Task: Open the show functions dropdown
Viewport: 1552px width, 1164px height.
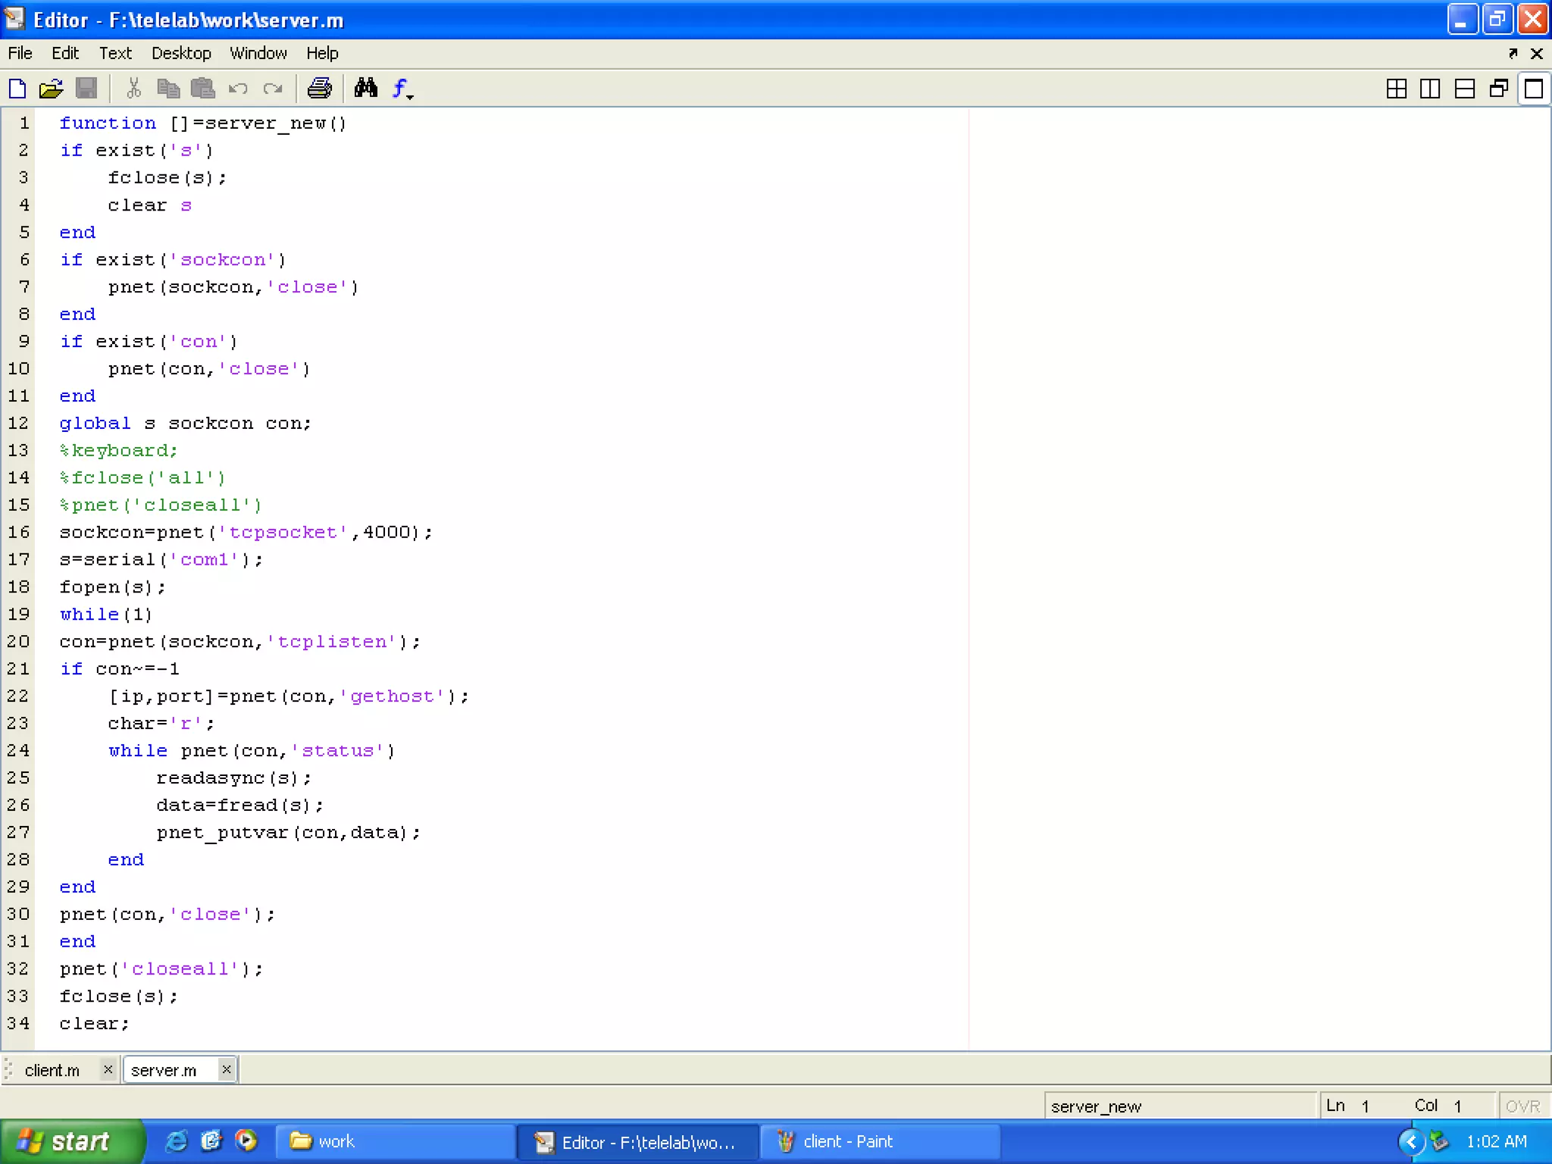Action: pyautogui.click(x=402, y=89)
